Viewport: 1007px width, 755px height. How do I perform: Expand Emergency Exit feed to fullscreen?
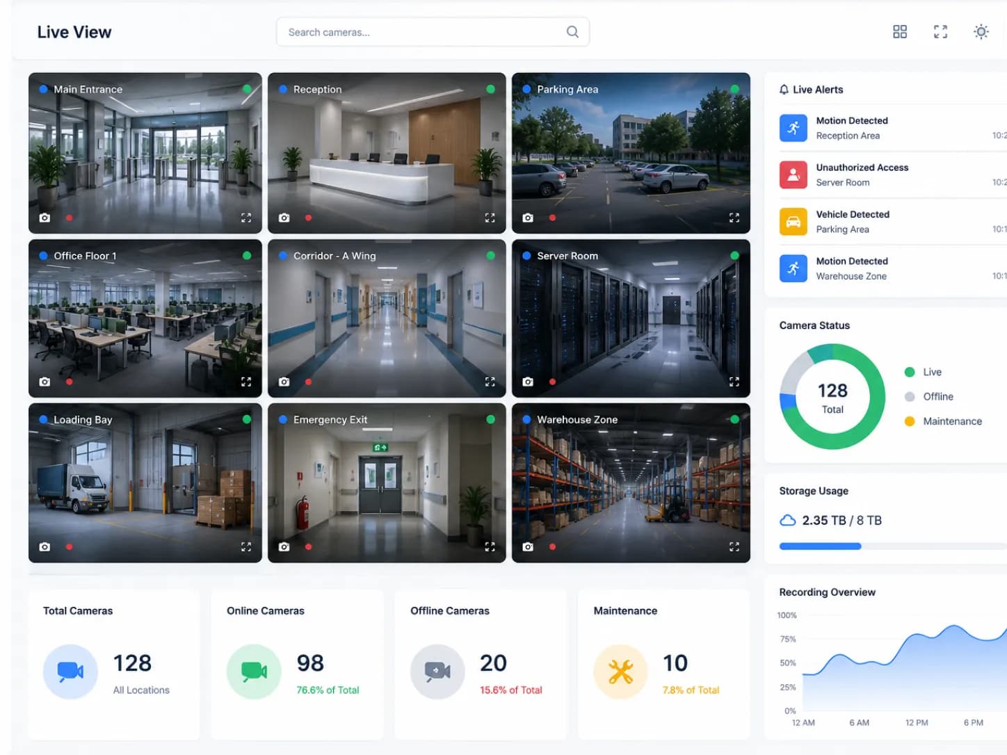(490, 547)
